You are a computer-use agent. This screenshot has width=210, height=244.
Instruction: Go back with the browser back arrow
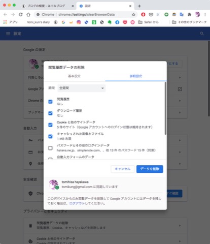6,15
